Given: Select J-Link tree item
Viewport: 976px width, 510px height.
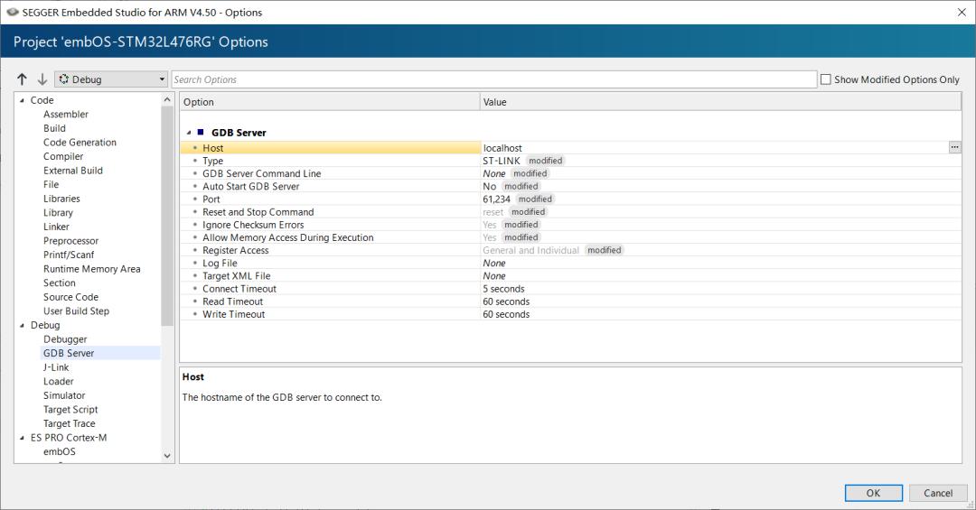Looking at the screenshot, I should pyautogui.click(x=55, y=367).
